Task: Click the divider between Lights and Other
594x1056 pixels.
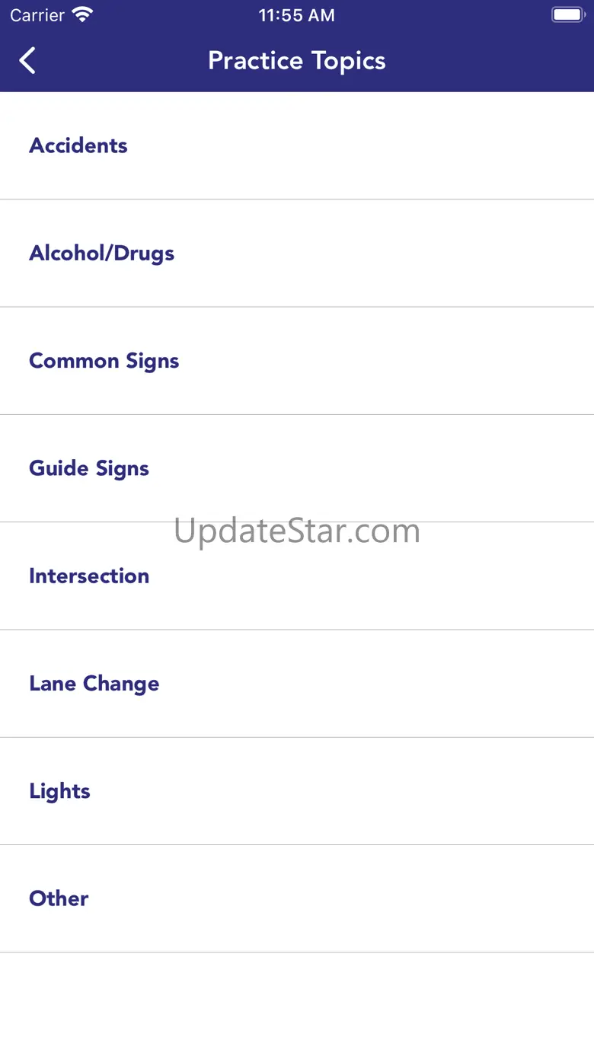Action: tap(297, 845)
